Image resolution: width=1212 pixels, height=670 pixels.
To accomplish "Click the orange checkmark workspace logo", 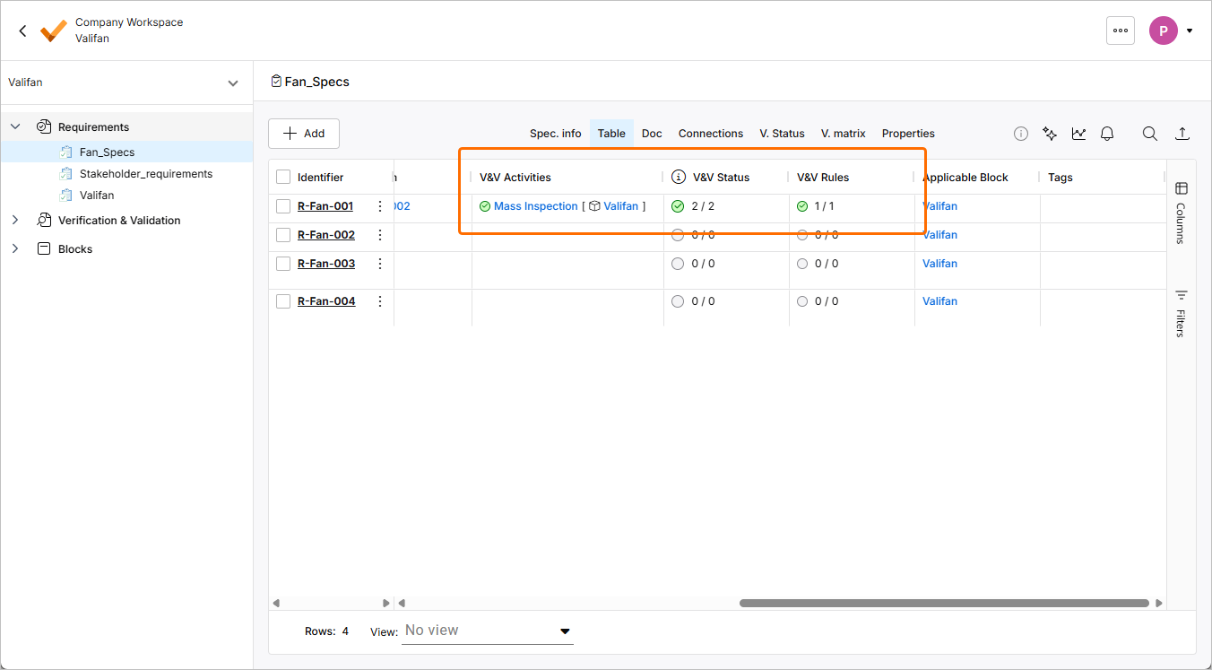I will point(54,30).
